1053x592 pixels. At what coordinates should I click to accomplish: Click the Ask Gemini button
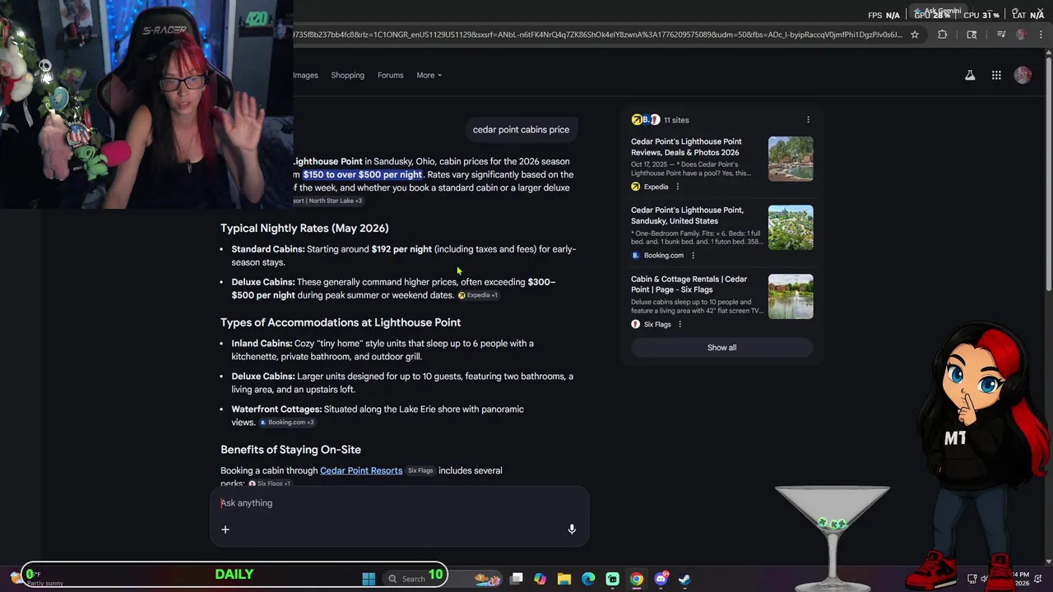click(x=937, y=12)
